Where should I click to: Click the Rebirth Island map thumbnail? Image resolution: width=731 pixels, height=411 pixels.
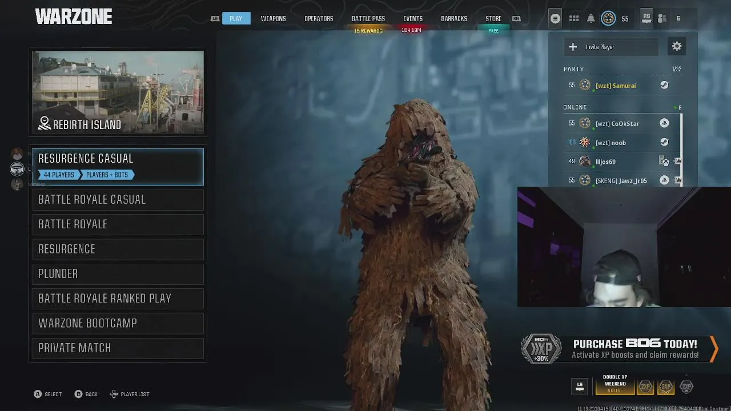tap(118, 92)
